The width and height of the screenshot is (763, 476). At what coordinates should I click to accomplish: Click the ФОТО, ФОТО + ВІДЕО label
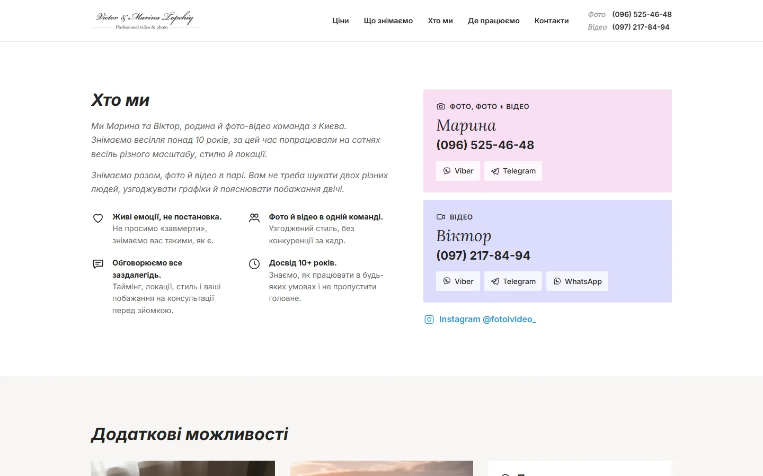tap(490, 106)
